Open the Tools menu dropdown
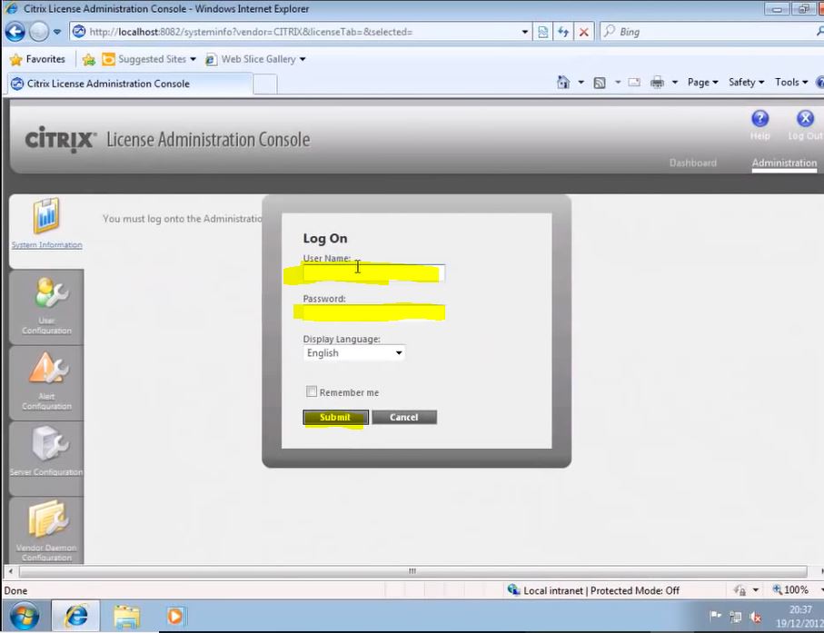 tap(791, 82)
